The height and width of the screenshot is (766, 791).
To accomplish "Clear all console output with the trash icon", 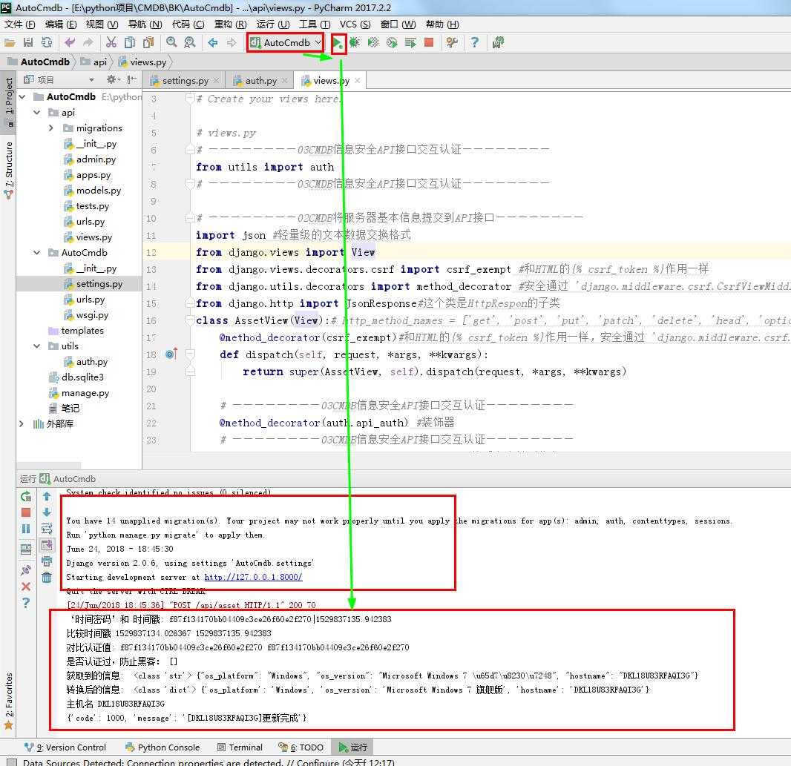I will tap(47, 578).
